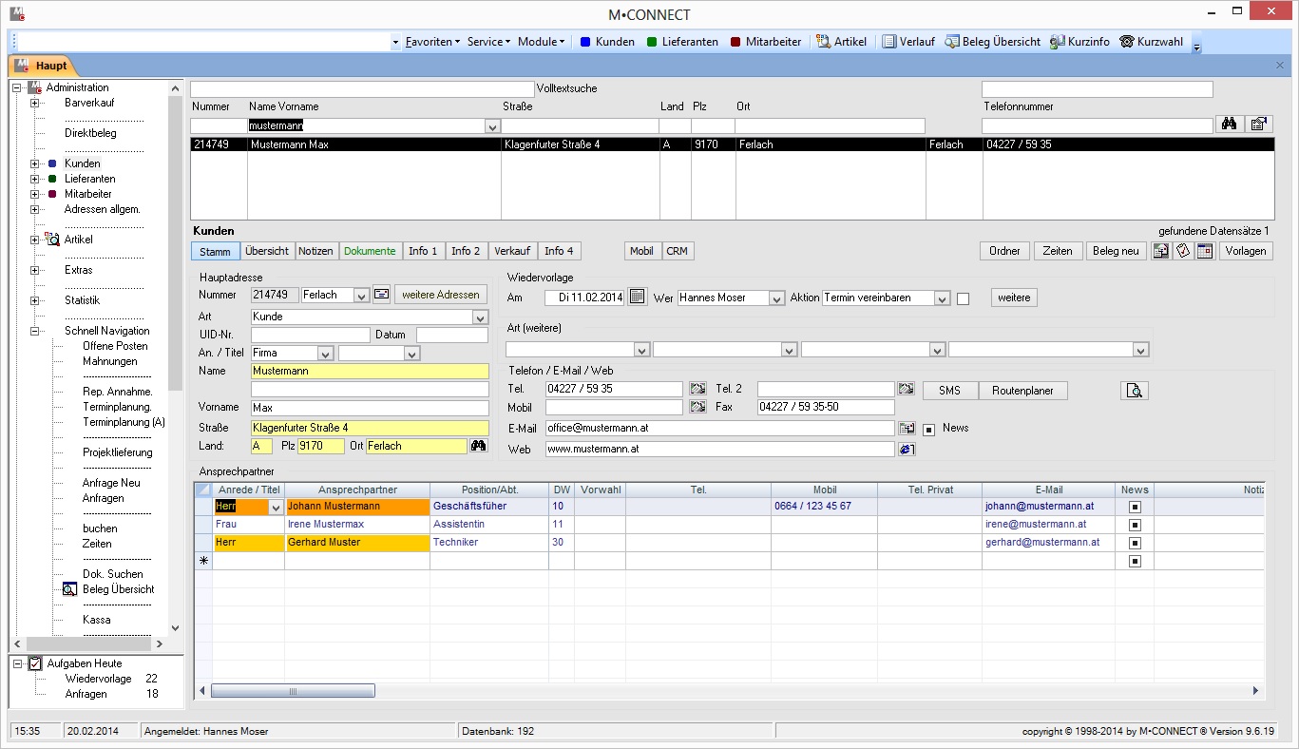This screenshot has height=749, width=1299.
Task: Open the Favoriten menu
Action: [x=432, y=42]
